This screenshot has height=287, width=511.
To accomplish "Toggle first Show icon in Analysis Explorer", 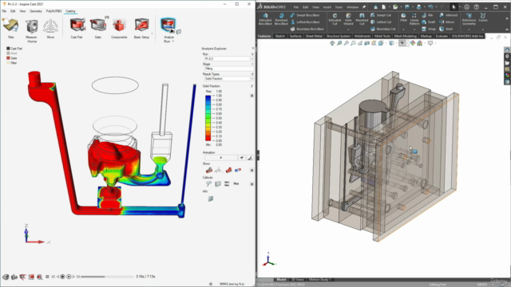I will (209, 170).
